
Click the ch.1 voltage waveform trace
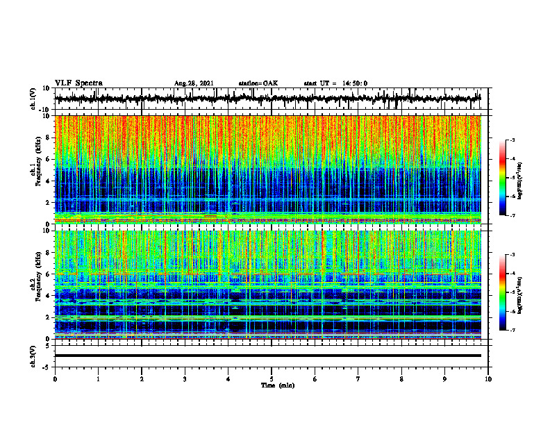(x=267, y=99)
